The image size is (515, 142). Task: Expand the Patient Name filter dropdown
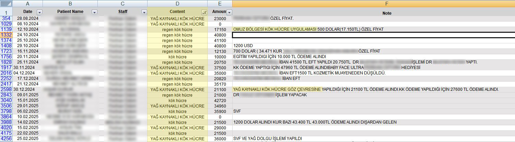click(94, 12)
